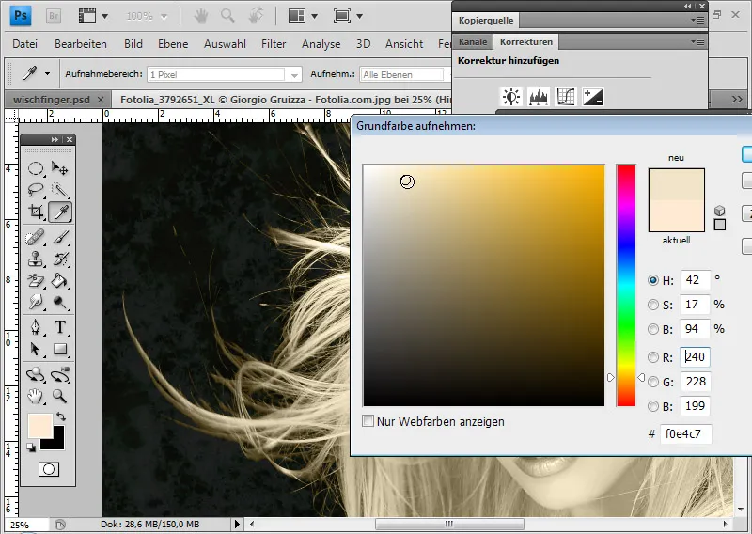The image size is (752, 534).
Task: Select the 3D Orbit camera tool
Action: point(60,374)
